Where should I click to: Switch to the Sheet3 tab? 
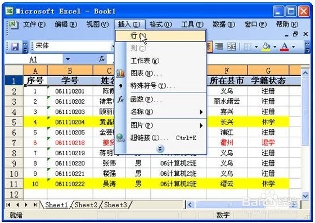coord(115,205)
